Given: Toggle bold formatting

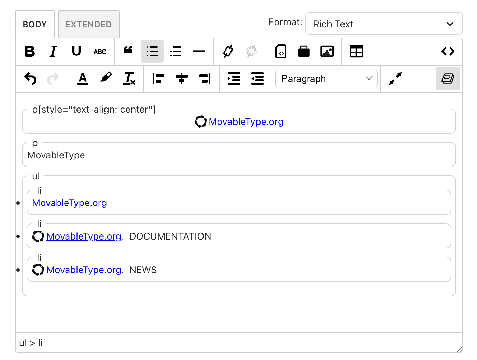Looking at the screenshot, I should pyautogui.click(x=30, y=52).
